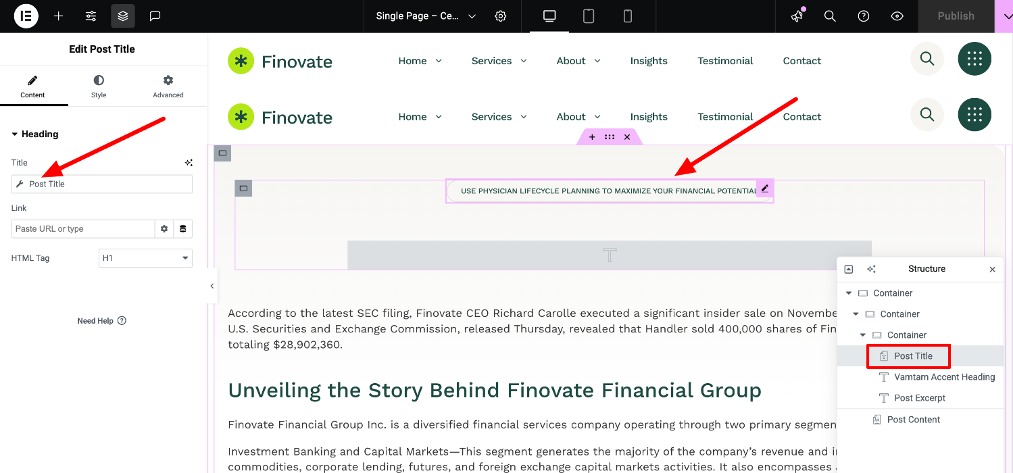Click the Unveiling the Story heading
The width and height of the screenshot is (1013, 473).
coord(495,391)
